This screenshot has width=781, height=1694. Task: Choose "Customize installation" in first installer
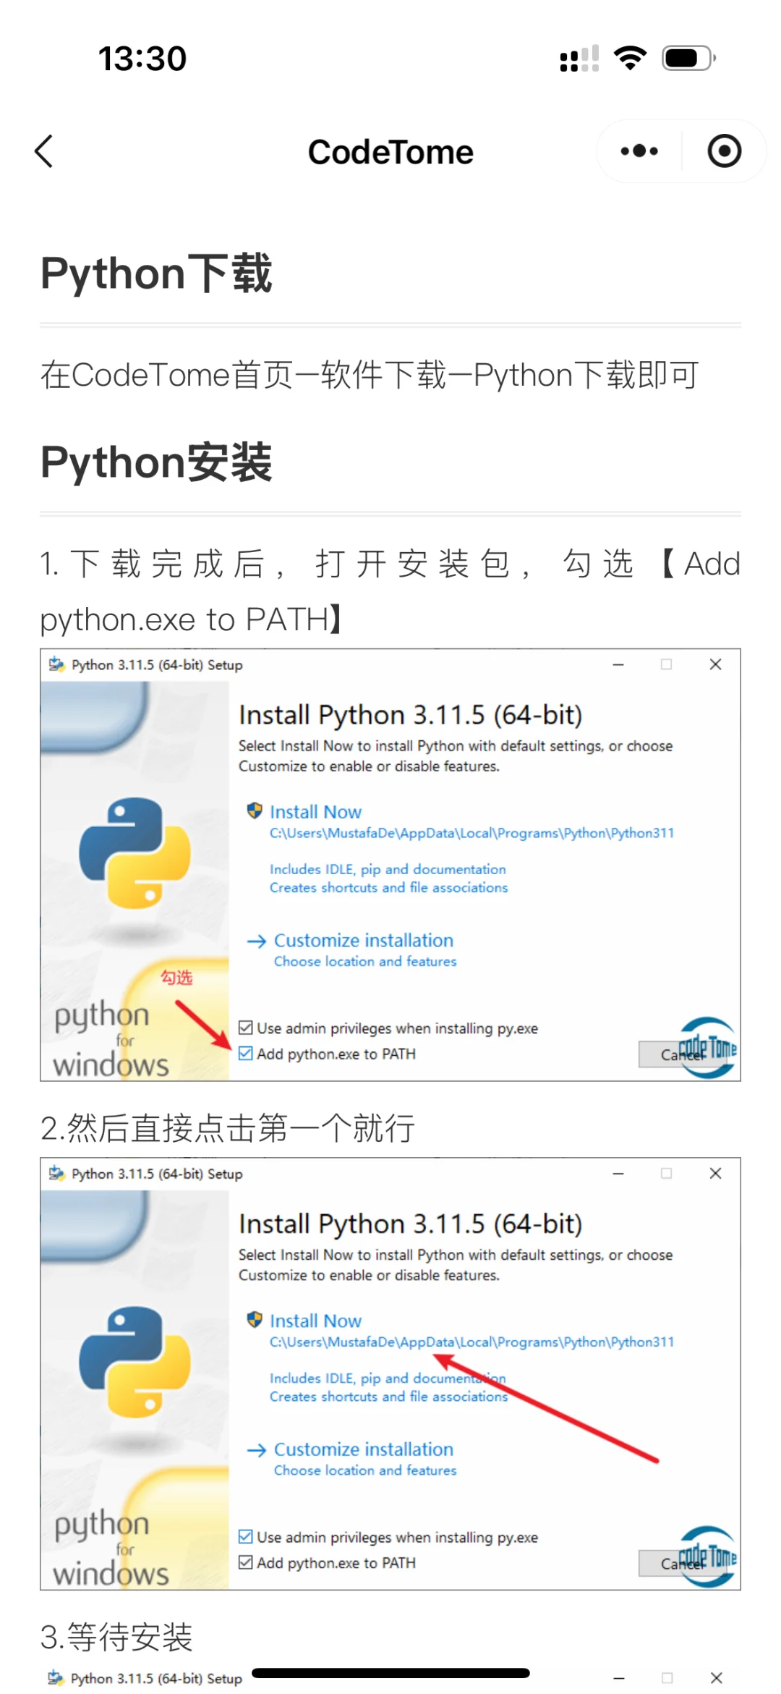pyautogui.click(x=363, y=941)
